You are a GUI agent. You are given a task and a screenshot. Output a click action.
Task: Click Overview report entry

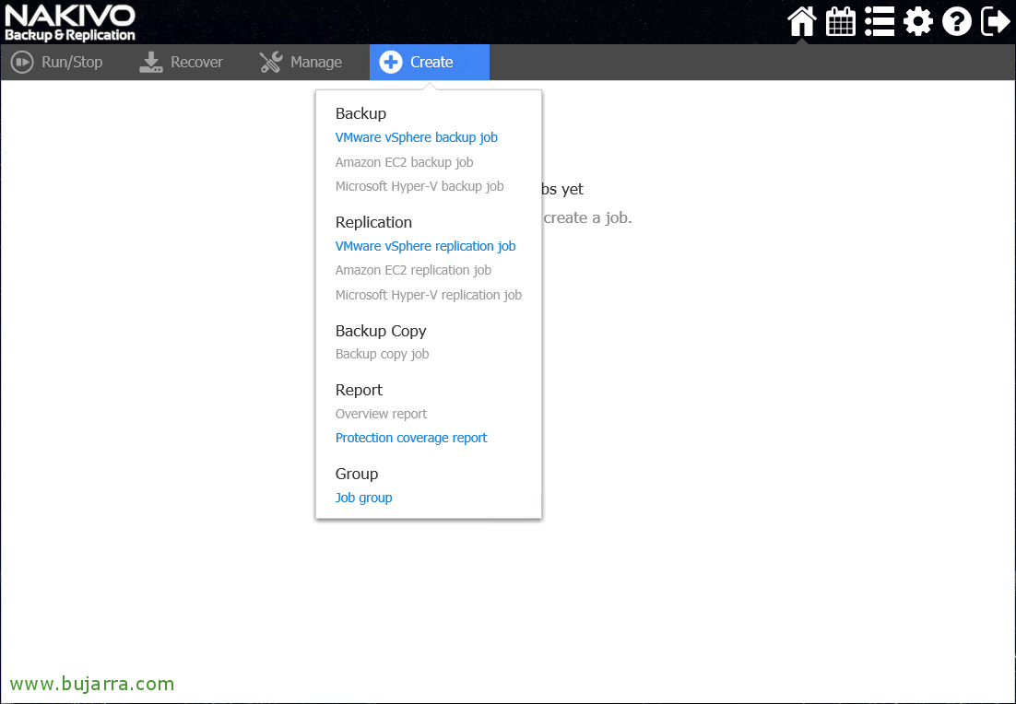(382, 414)
